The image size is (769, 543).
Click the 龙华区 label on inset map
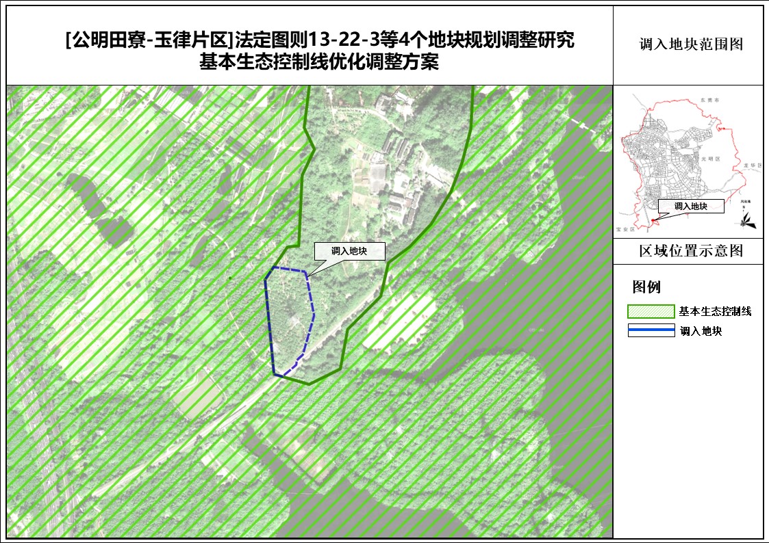pos(751,165)
